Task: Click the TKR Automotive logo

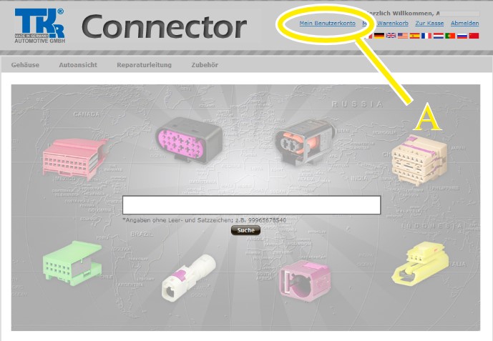Action: coord(39,26)
